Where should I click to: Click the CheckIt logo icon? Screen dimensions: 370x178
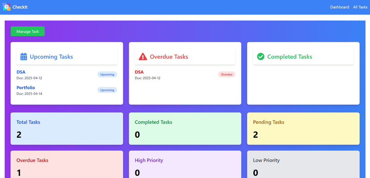7,7
